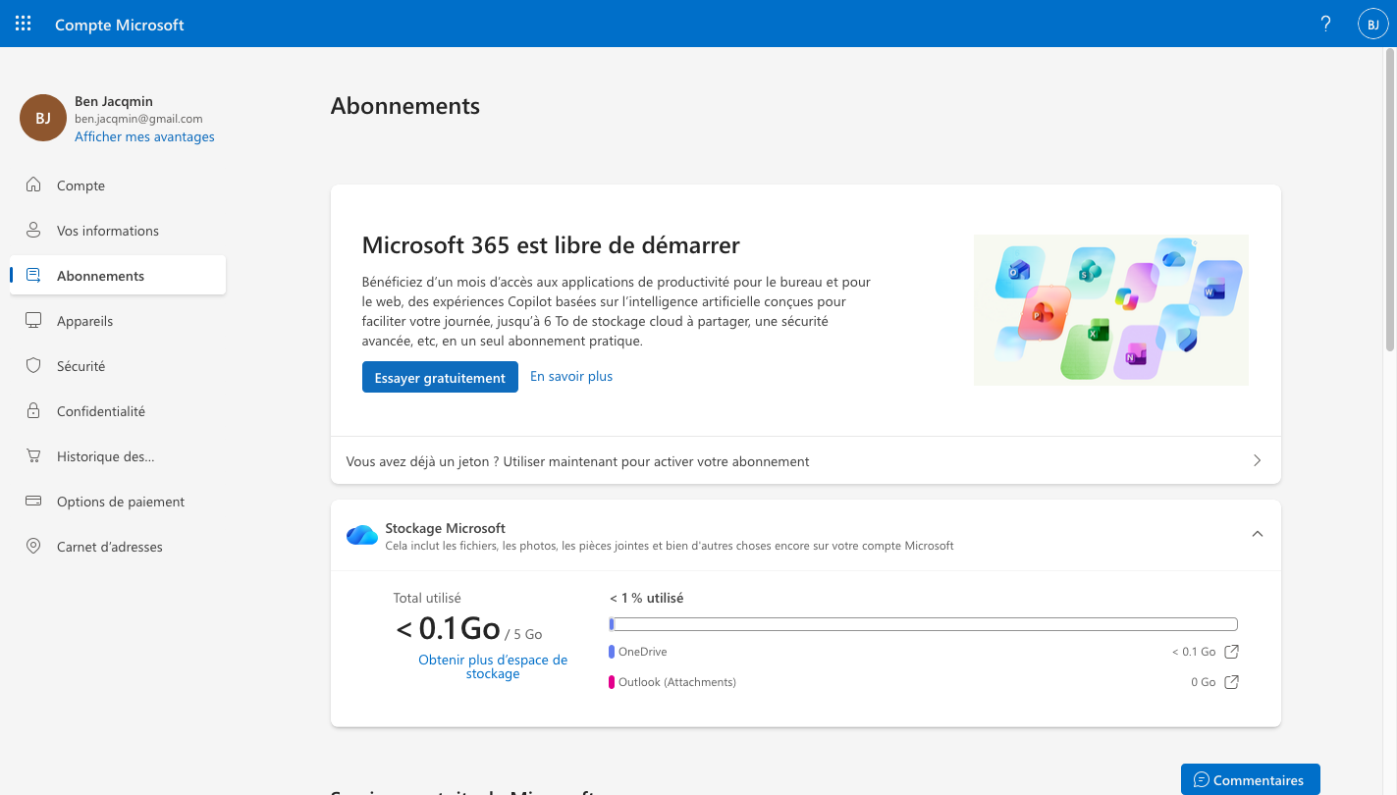Click the 'Ben Jacqmin' name text
Screen dimensions: 1397x795
pos(114,101)
